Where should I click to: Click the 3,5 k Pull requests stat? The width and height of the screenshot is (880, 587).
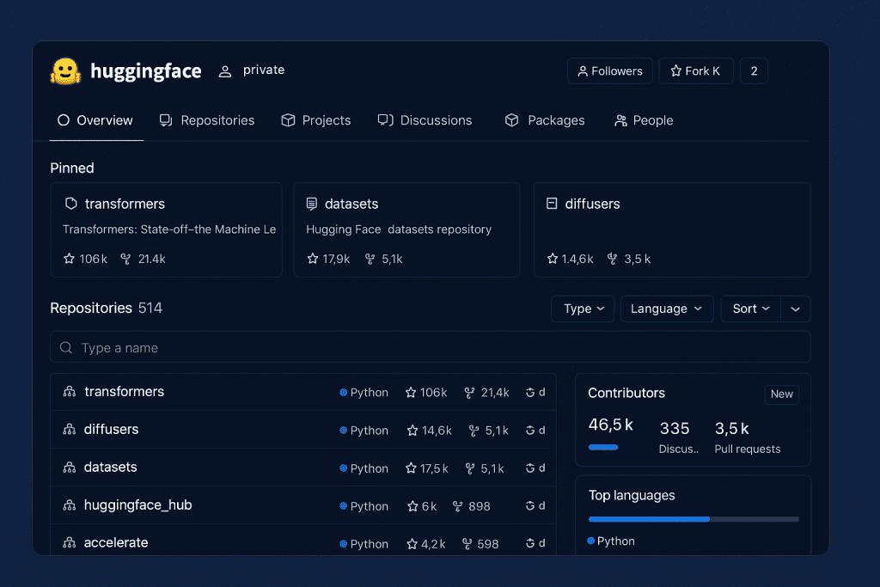click(x=747, y=437)
